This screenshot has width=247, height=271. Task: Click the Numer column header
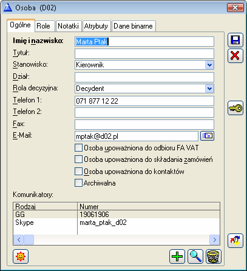149,206
